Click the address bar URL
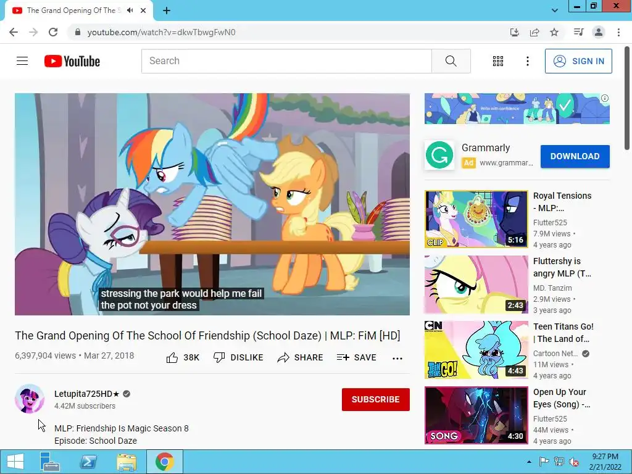Image resolution: width=632 pixels, height=474 pixels. [x=161, y=32]
